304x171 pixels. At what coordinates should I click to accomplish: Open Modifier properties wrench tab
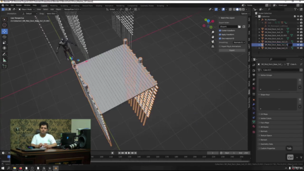tap(254, 104)
